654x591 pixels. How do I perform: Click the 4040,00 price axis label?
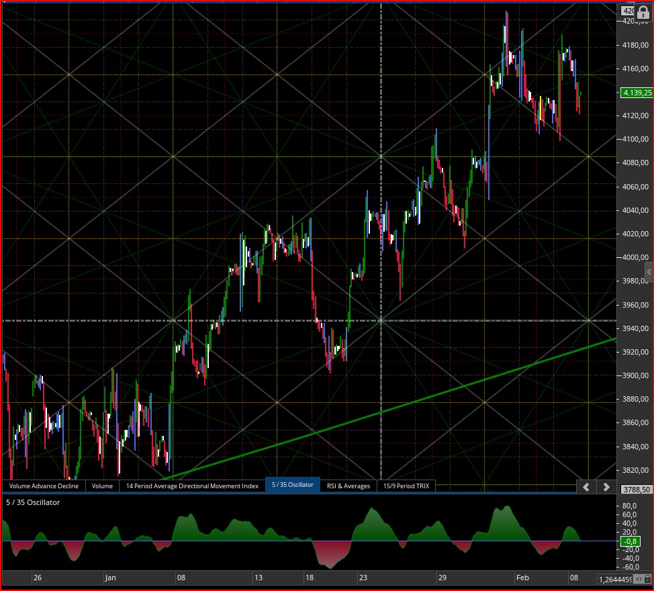click(x=635, y=210)
